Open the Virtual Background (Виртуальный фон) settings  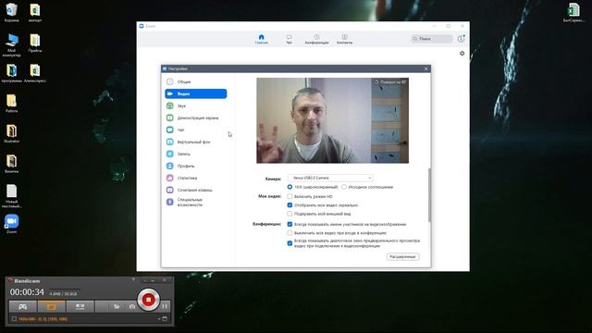pyautogui.click(x=195, y=142)
